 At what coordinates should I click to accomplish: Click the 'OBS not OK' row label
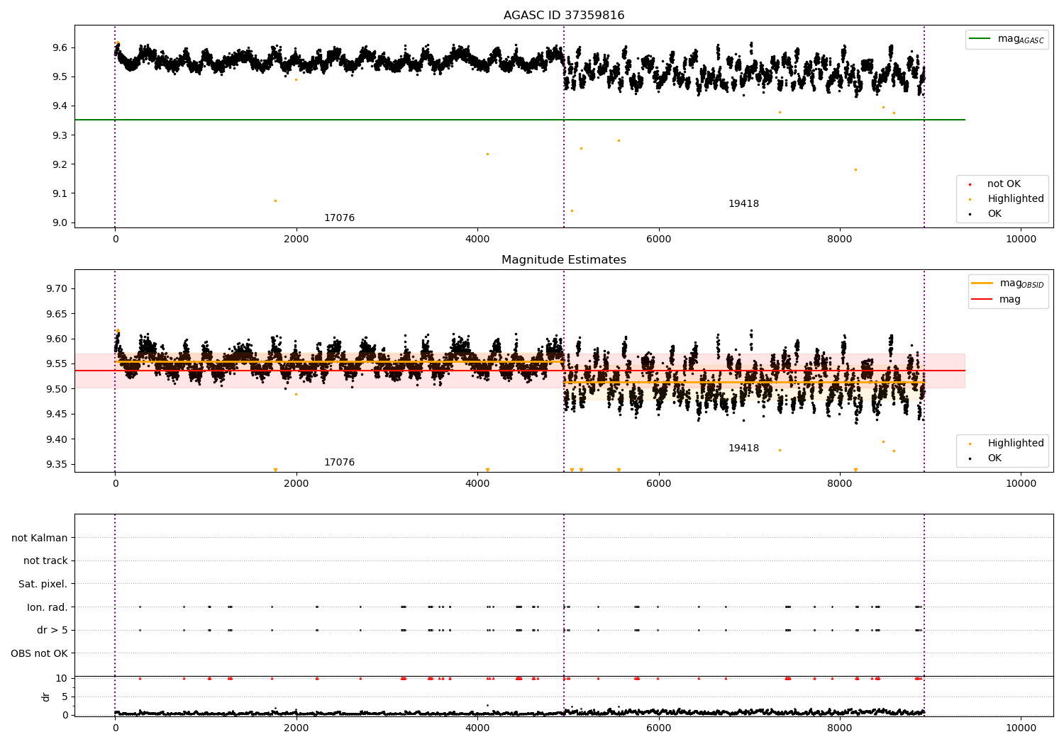click(x=40, y=653)
